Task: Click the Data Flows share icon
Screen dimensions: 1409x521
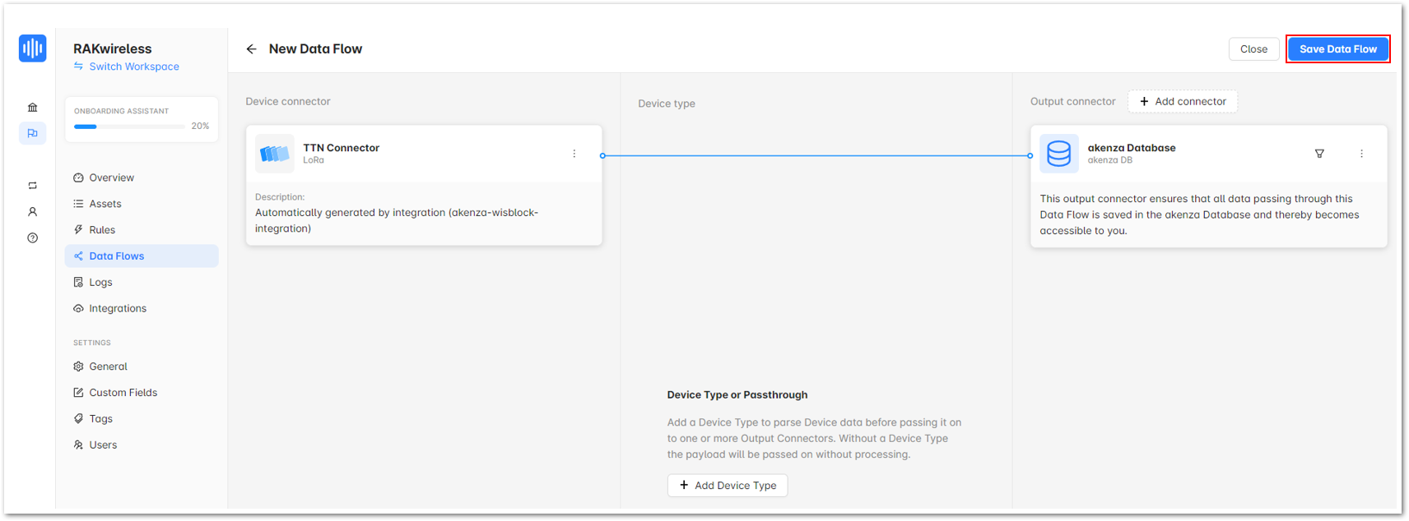Action: (x=78, y=256)
